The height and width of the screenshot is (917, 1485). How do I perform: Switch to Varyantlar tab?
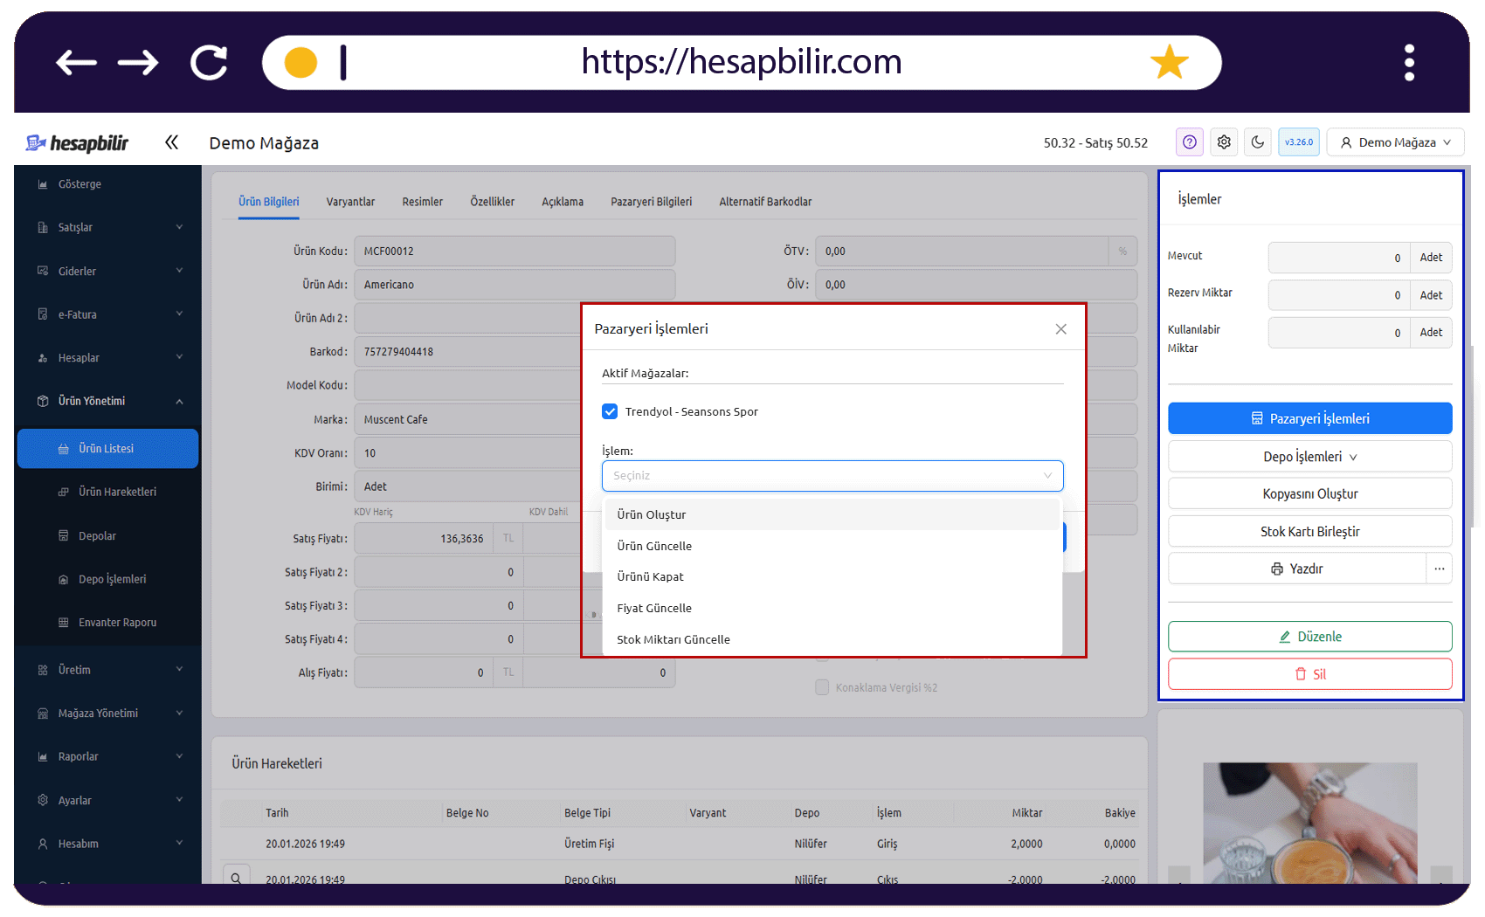[x=350, y=202]
